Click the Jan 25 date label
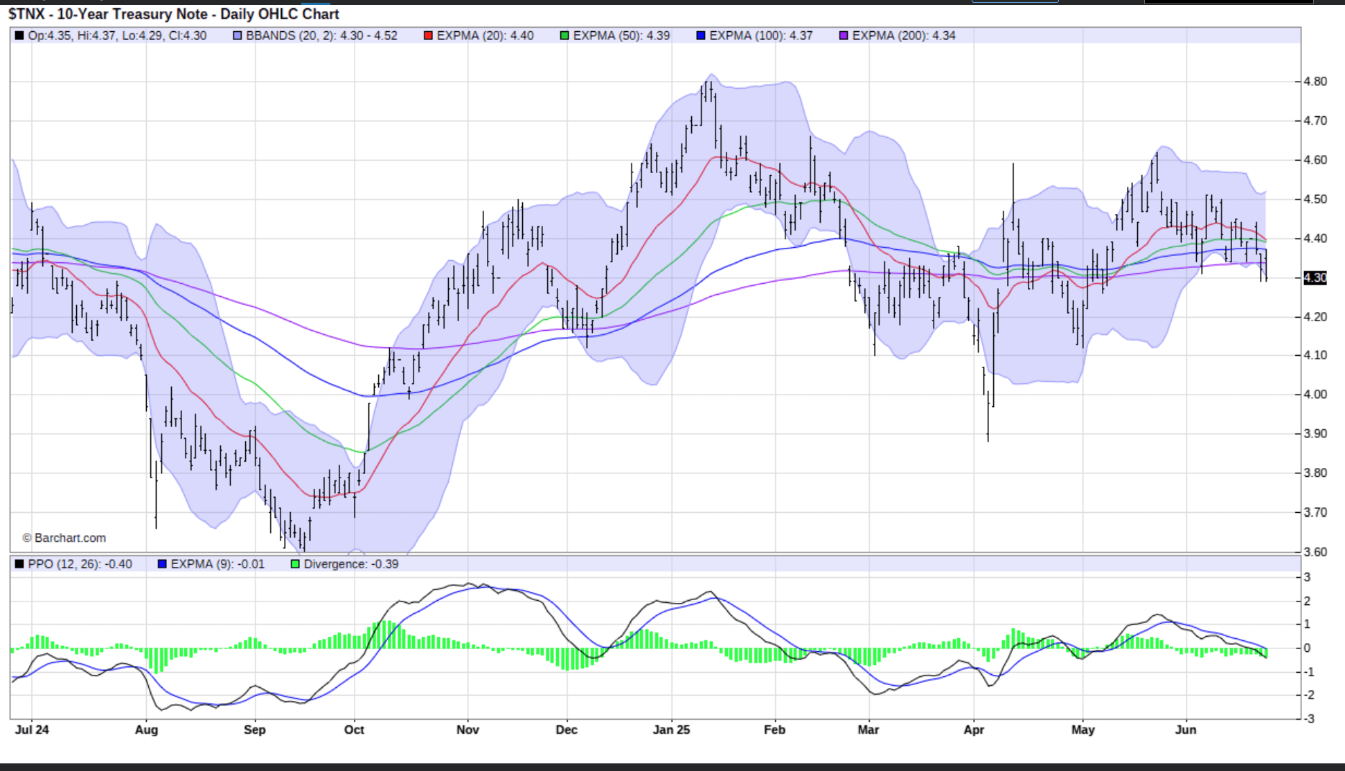The height and width of the screenshot is (771, 1345). (x=671, y=729)
